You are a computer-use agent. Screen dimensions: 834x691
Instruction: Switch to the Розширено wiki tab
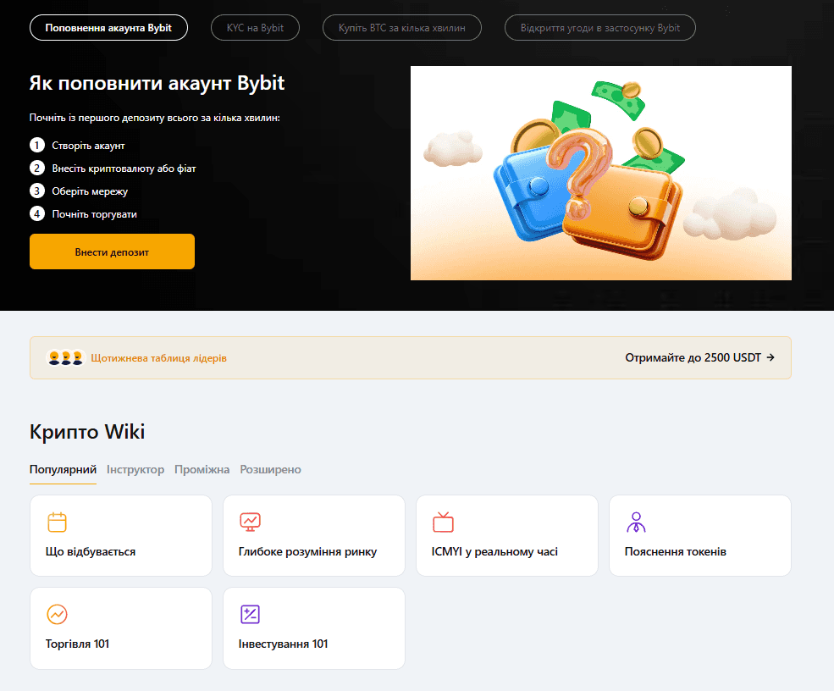click(x=270, y=470)
